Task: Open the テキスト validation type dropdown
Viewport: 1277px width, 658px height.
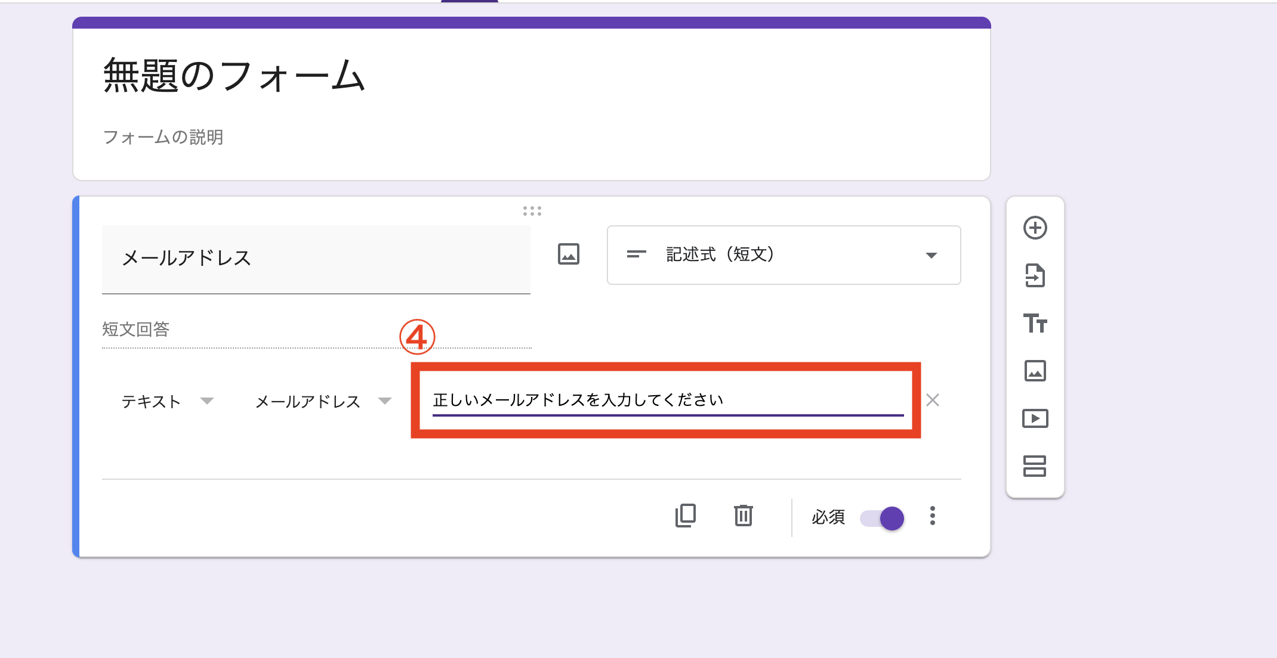Action: coord(167,401)
